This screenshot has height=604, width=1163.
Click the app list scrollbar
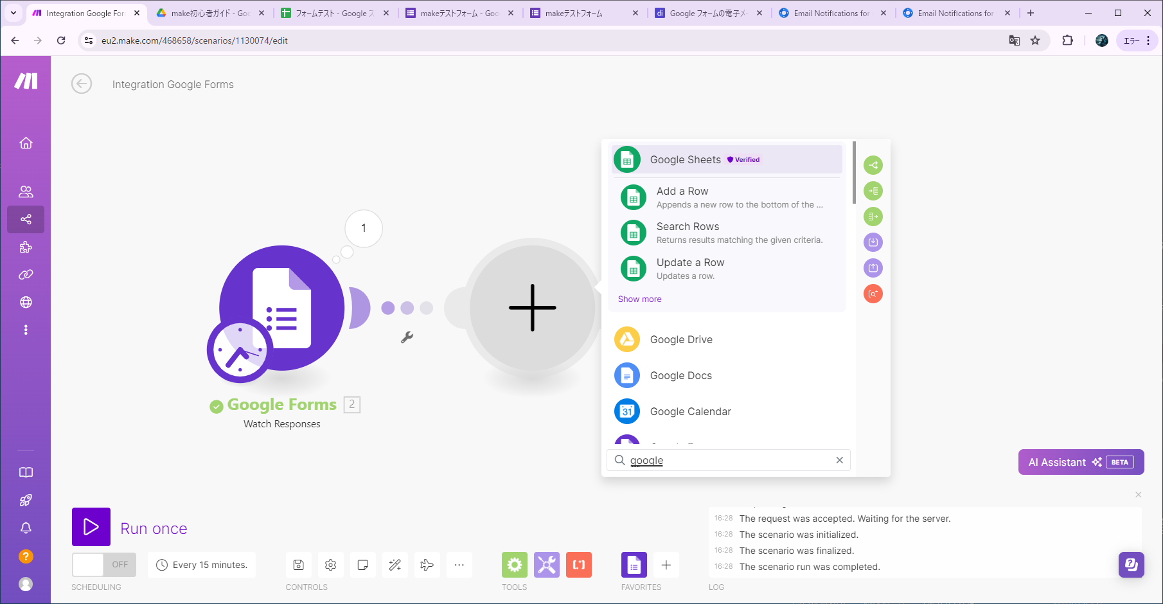(854, 172)
